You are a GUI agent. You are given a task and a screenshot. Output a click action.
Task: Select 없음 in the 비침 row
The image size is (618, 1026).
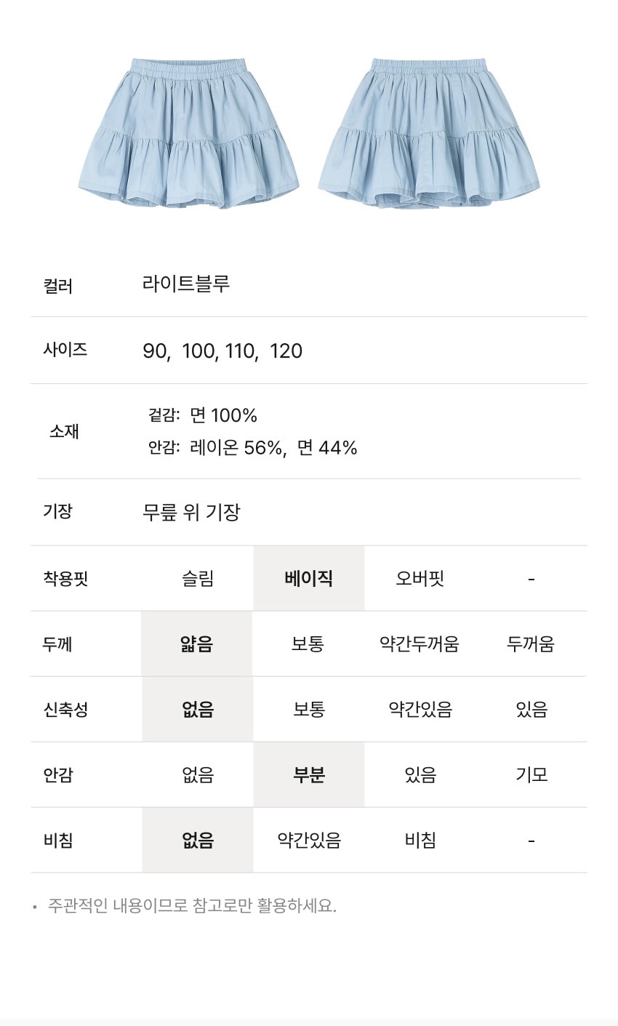click(x=198, y=841)
